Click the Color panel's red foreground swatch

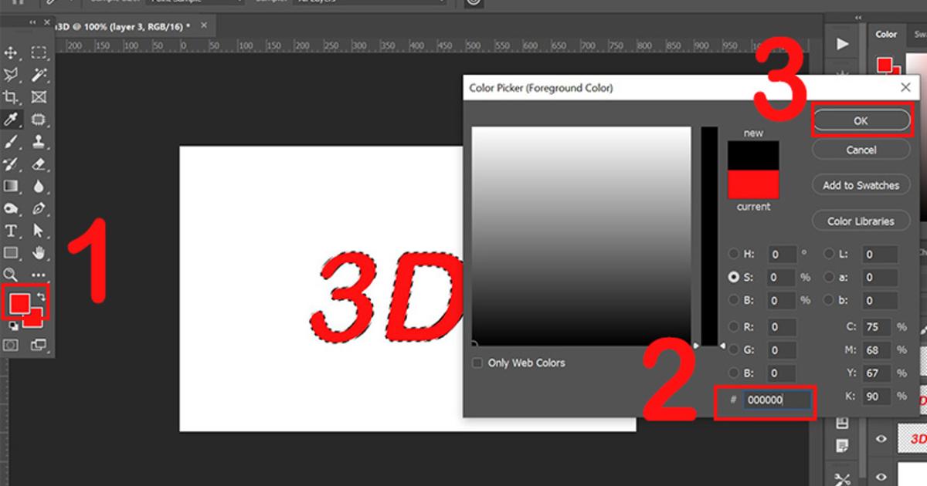(885, 65)
